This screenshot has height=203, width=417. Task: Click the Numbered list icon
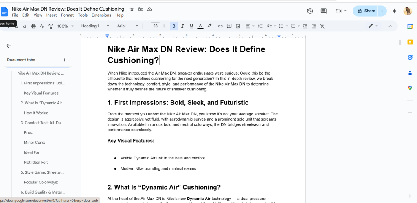click(x=293, y=26)
